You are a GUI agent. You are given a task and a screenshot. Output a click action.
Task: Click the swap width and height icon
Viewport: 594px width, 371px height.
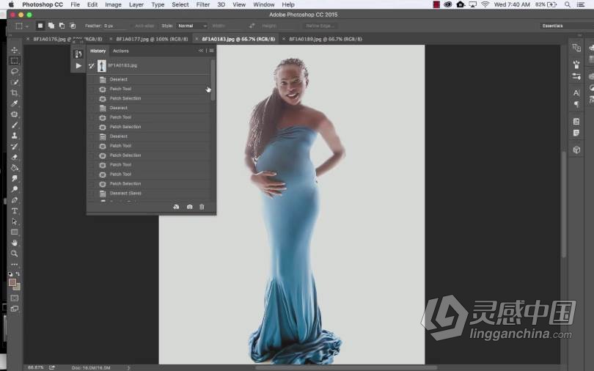[252, 26]
